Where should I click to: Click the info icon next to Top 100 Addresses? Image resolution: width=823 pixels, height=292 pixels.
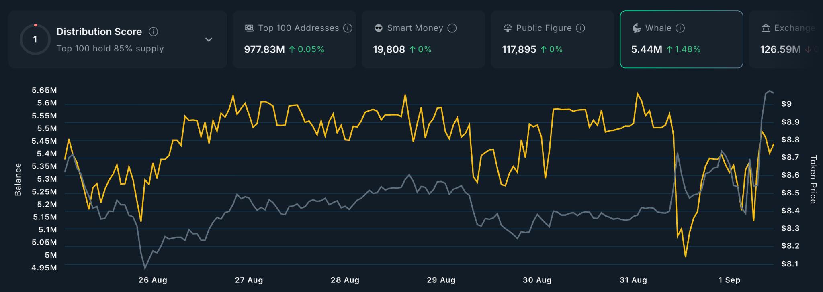coord(348,28)
